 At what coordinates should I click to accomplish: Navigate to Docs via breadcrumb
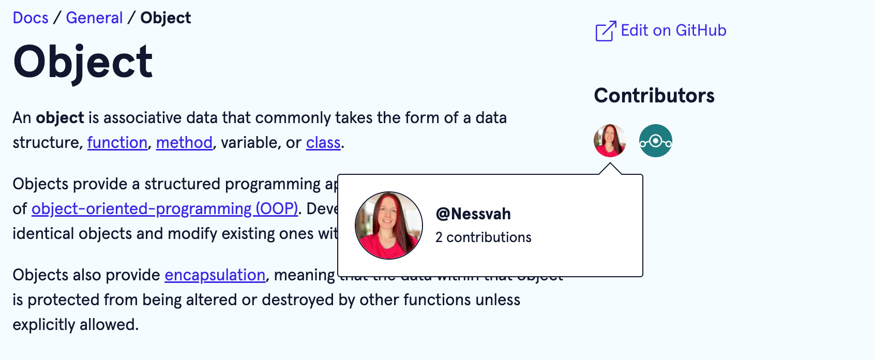[30, 18]
